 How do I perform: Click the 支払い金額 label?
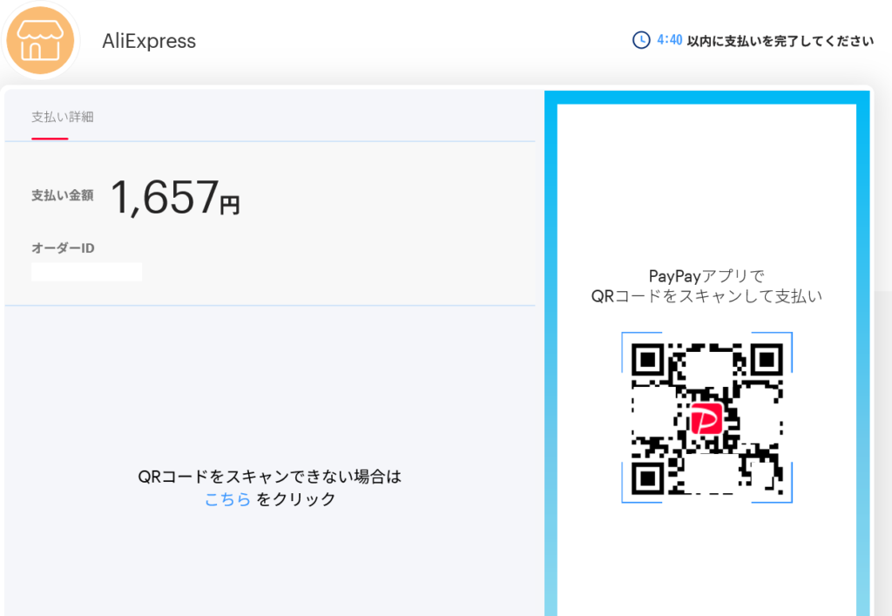(x=63, y=196)
